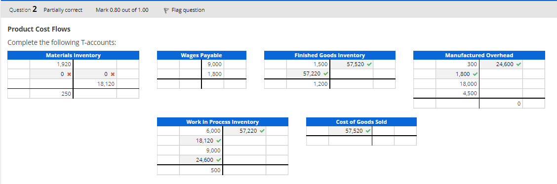Click the Mark 0.80 out of 1.00 text
Viewport: 557px width, 184px height.
coord(122,10)
